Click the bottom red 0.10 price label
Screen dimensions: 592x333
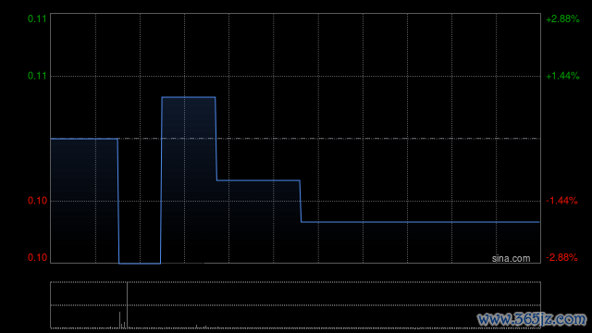[x=37, y=257]
